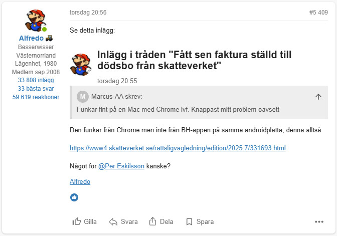View Alfredo's 33 808 inlägg
The image size is (337, 236).
[x=36, y=80]
